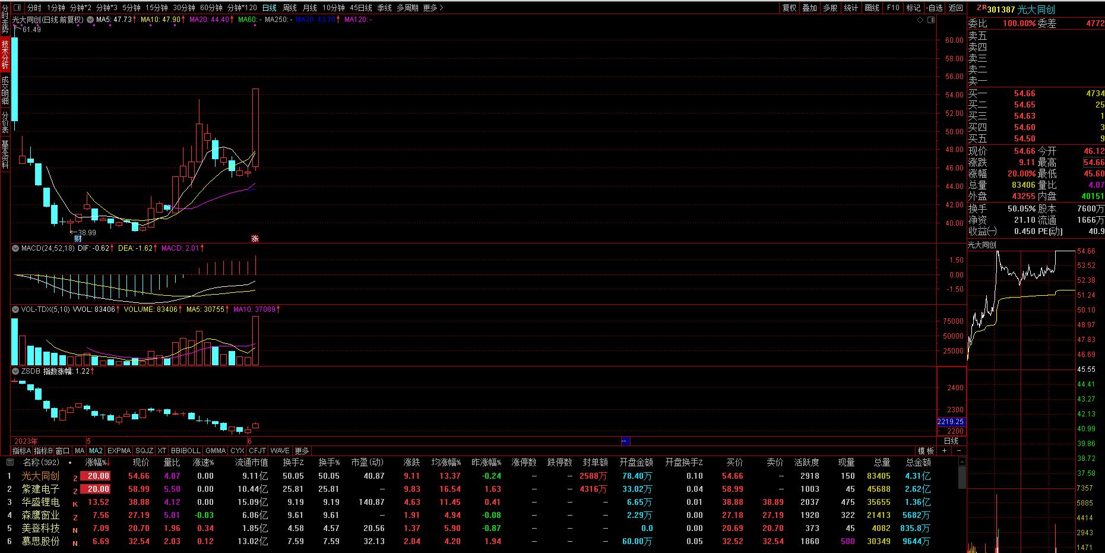Click the 模板 template button
This screenshot has width=1105, height=553.
[x=926, y=451]
